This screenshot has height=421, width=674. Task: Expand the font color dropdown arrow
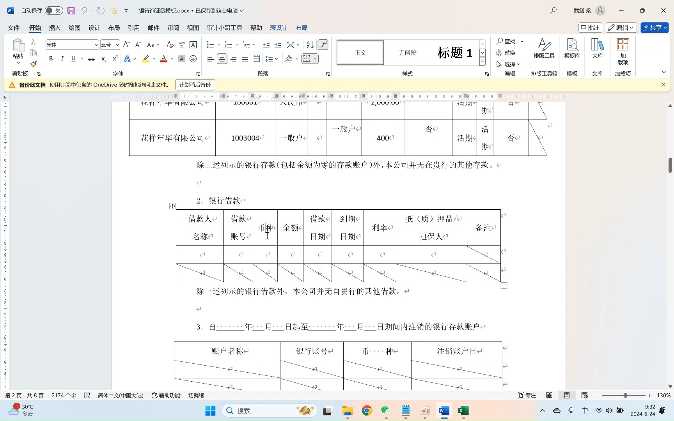(x=172, y=59)
